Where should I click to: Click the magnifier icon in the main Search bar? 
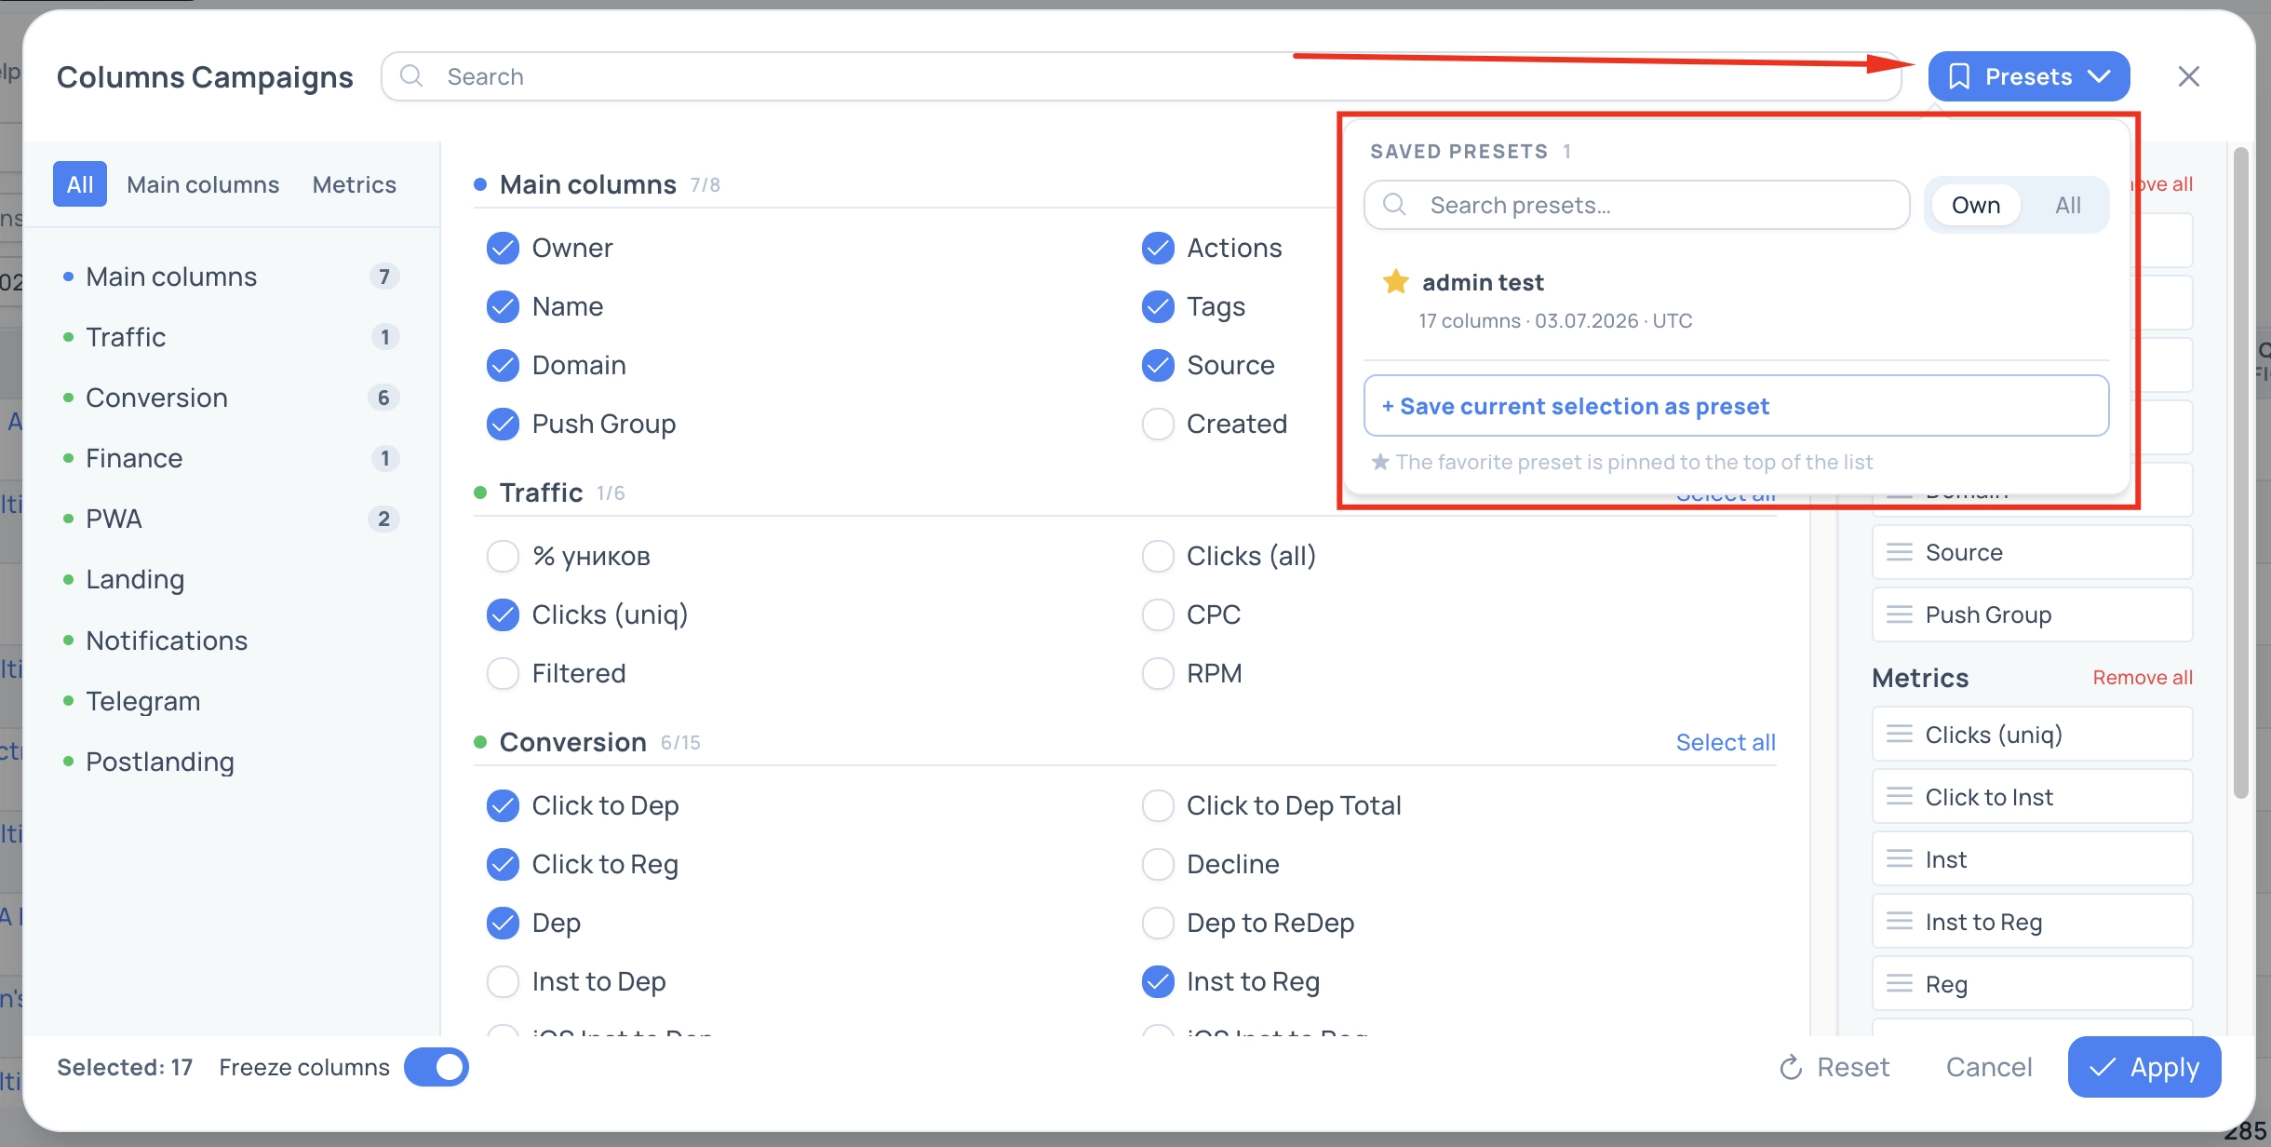tap(411, 76)
